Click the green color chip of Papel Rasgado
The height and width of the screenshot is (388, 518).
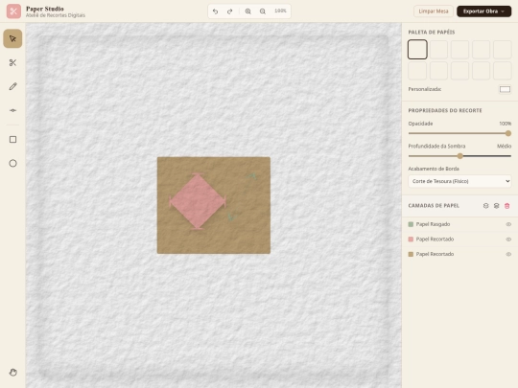click(x=411, y=224)
